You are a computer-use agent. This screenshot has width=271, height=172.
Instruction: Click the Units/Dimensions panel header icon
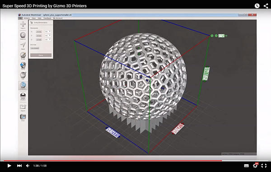[32, 23]
